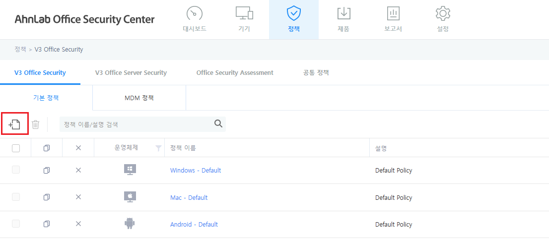Click the 정책 breadcrumb link
The image size is (549, 241).
click(20, 49)
